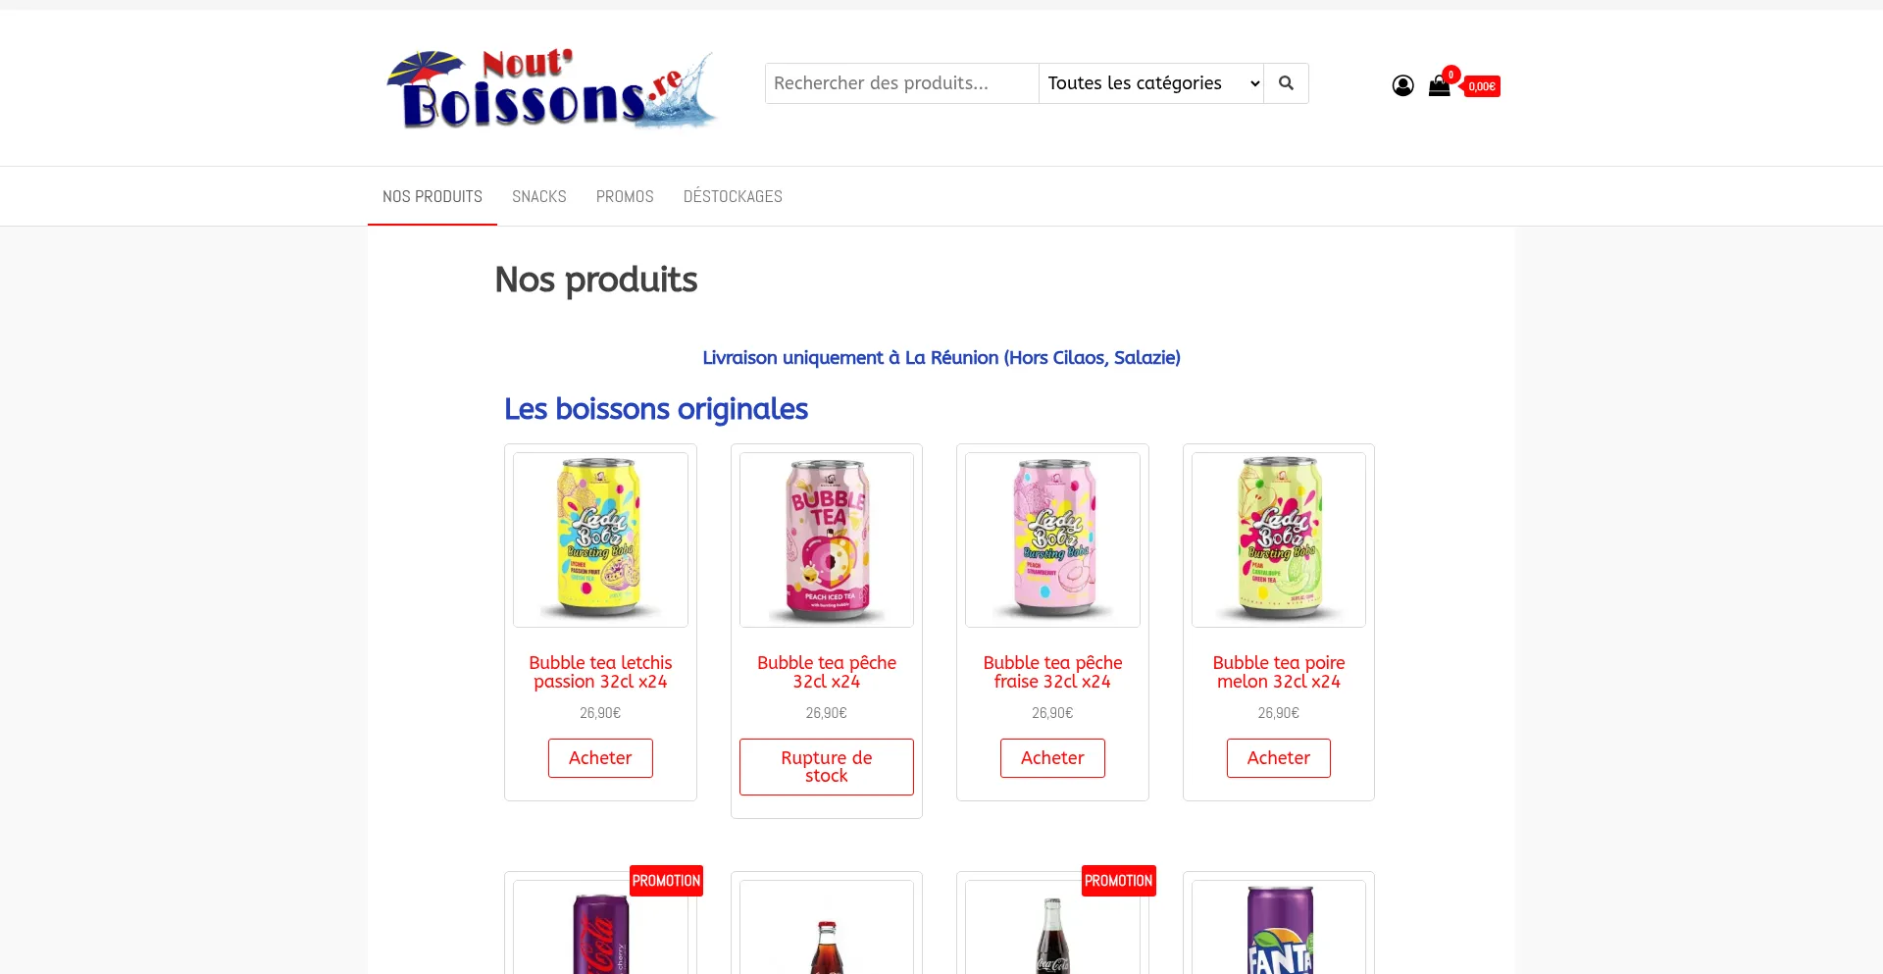
Task: Open the user account icon
Action: tap(1403, 86)
